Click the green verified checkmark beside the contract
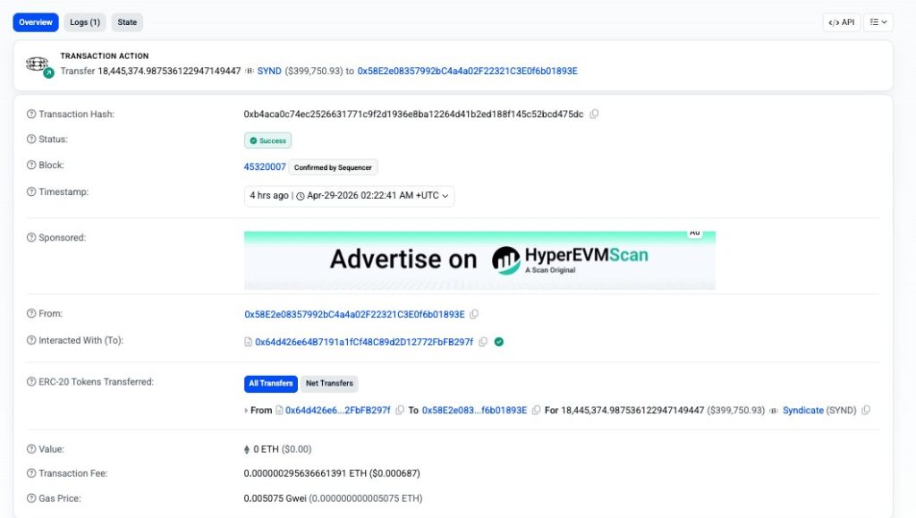This screenshot has height=518, width=916. click(x=498, y=342)
